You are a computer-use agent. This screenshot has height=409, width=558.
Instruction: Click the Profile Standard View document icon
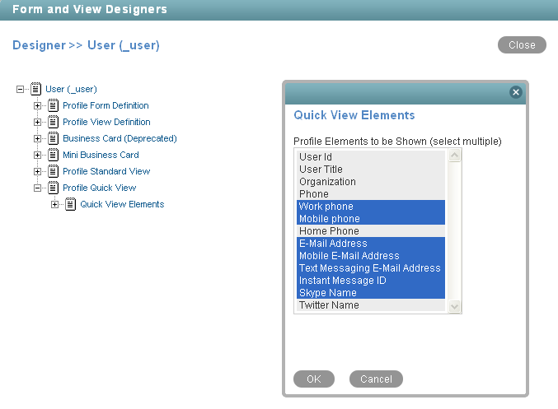[54, 171]
